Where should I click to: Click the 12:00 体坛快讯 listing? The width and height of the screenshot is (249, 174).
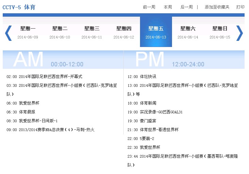click(x=142, y=77)
